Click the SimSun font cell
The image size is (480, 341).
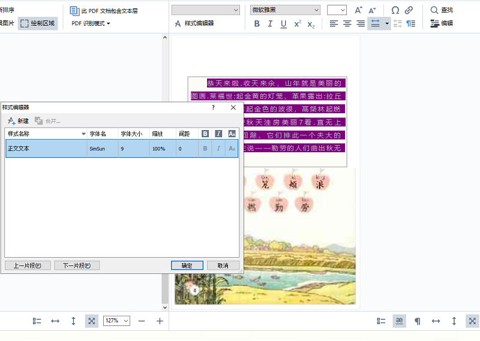103,149
